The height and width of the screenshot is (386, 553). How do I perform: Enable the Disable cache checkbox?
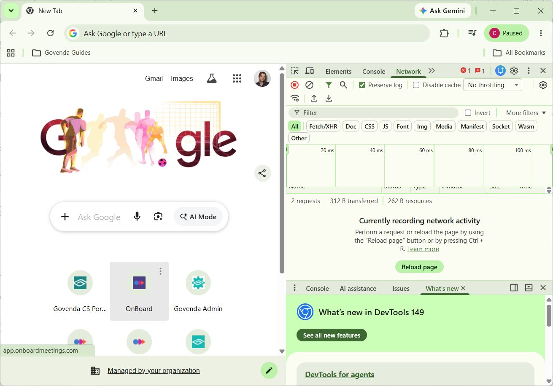click(416, 85)
